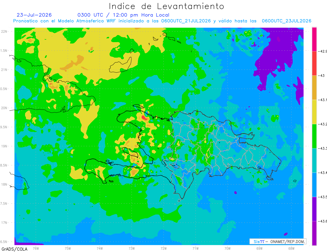Click the legend value "-43.6"
The image size is (327, 252).
323,221
